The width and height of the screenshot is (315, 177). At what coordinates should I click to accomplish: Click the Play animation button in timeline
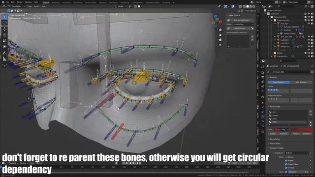(x=133, y=163)
